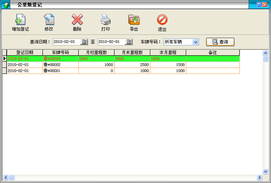The image size is (271, 183).
Task: Open the start date calendar picker
Action: tap(84, 42)
